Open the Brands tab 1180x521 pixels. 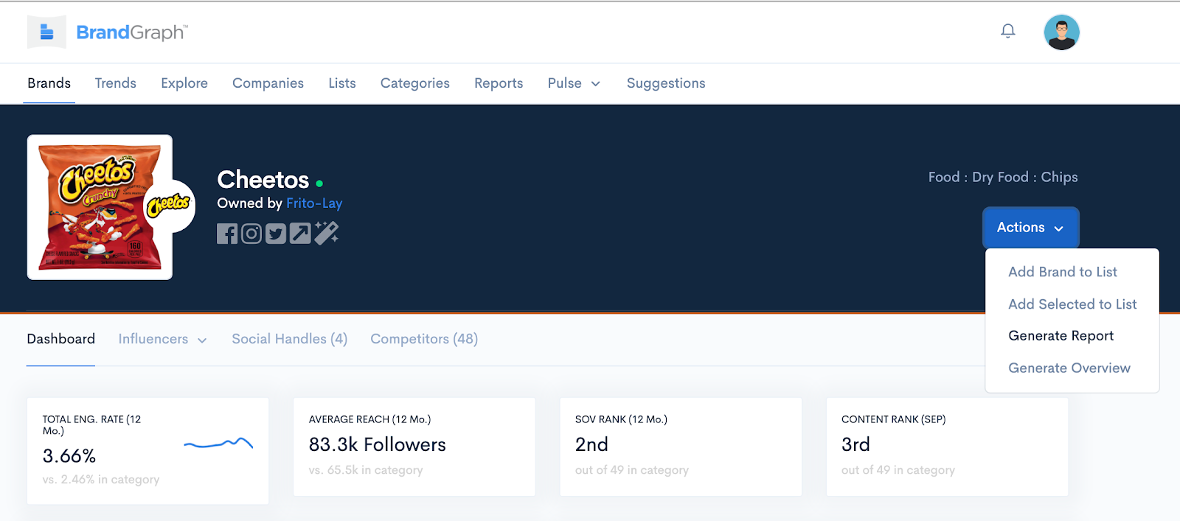[49, 83]
